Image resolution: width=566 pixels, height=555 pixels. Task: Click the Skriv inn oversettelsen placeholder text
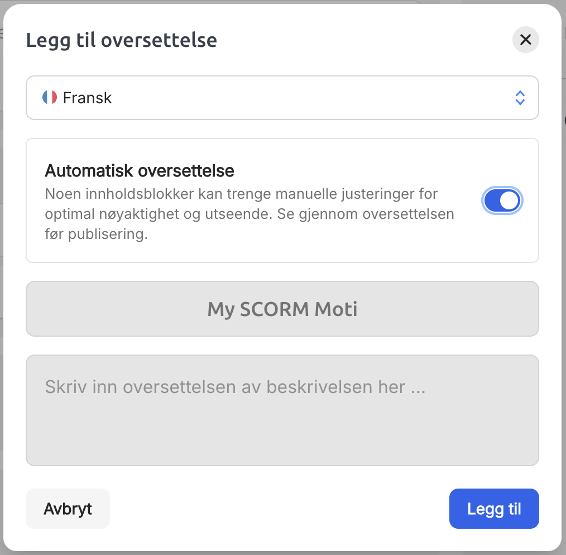tap(236, 387)
